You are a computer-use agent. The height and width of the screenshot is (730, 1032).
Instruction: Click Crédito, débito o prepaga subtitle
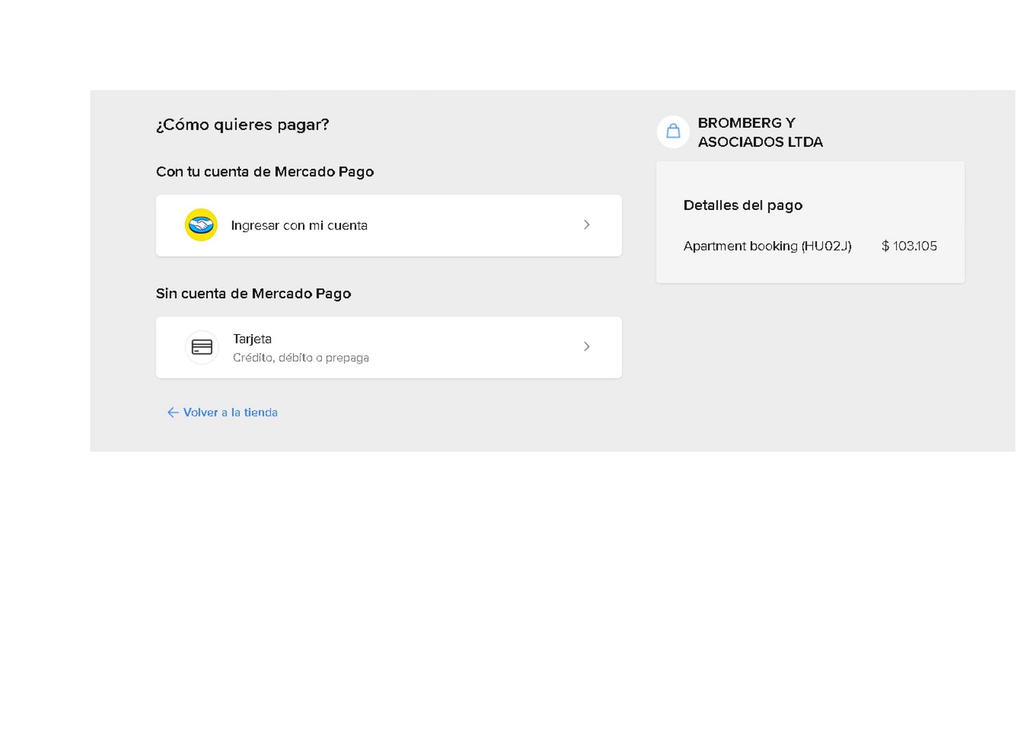pos(300,358)
